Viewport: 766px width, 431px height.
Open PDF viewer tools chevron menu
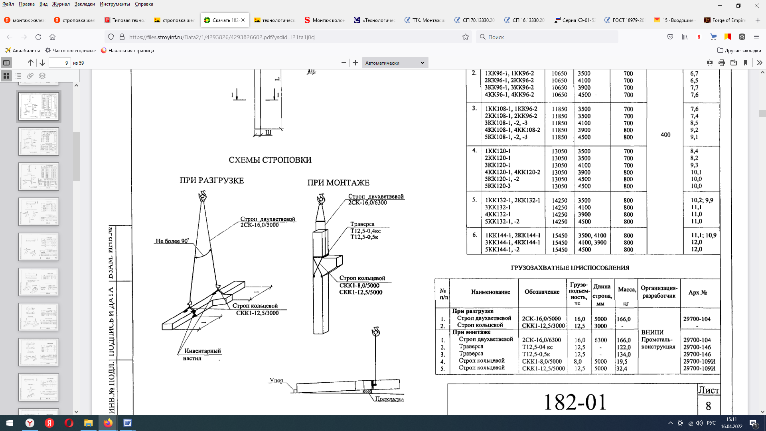pos(760,63)
